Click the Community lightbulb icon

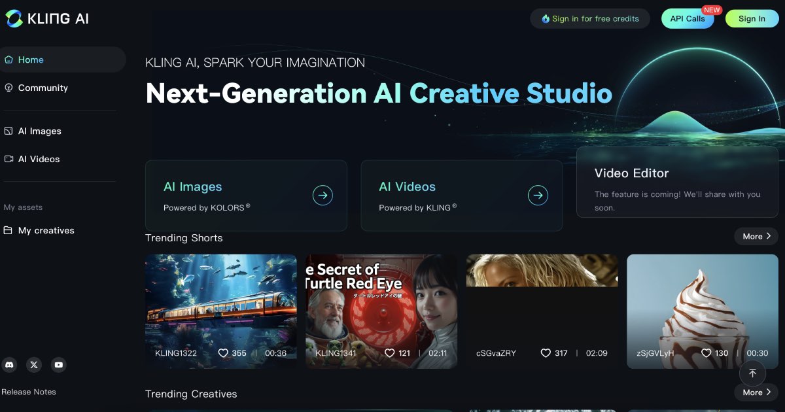coord(9,88)
